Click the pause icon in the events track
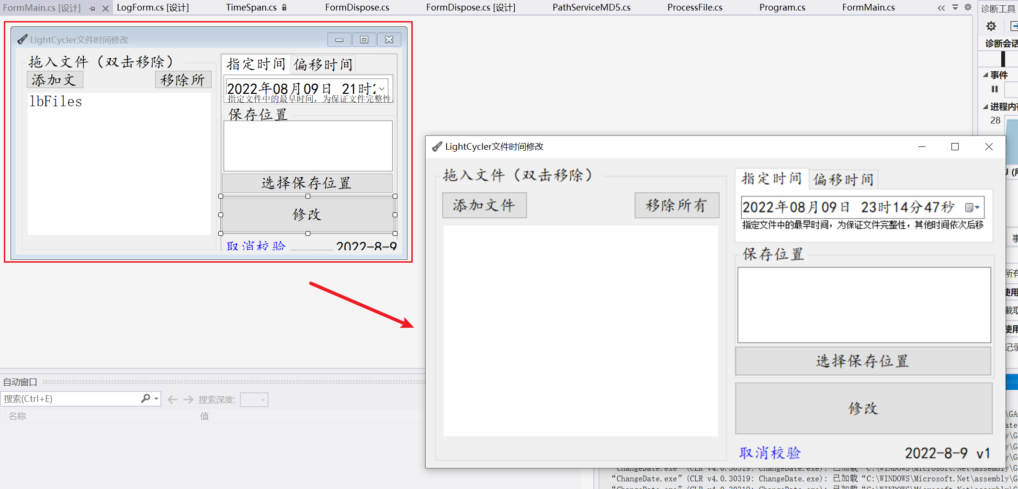This screenshot has height=489, width=1018. (995, 89)
